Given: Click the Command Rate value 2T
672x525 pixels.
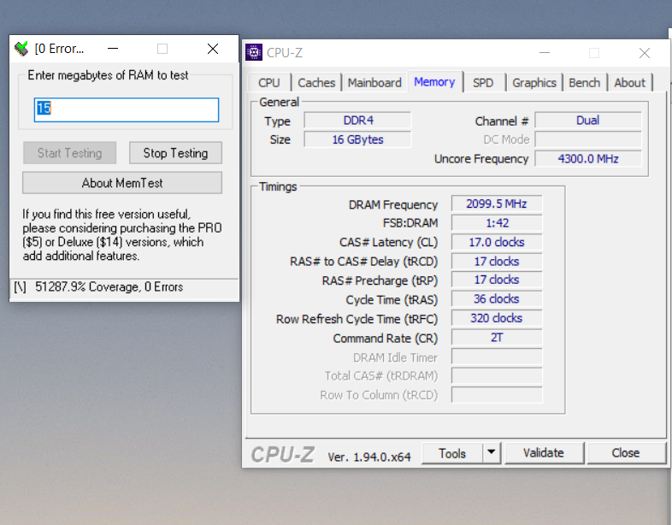Looking at the screenshot, I should pos(497,338).
